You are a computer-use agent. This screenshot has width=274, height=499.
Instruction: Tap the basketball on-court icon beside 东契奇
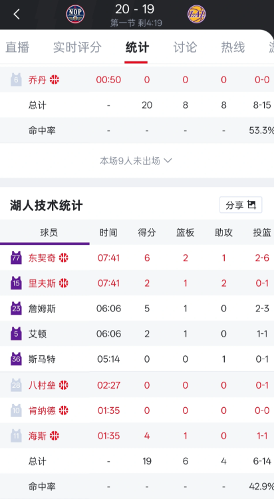pos(64,257)
